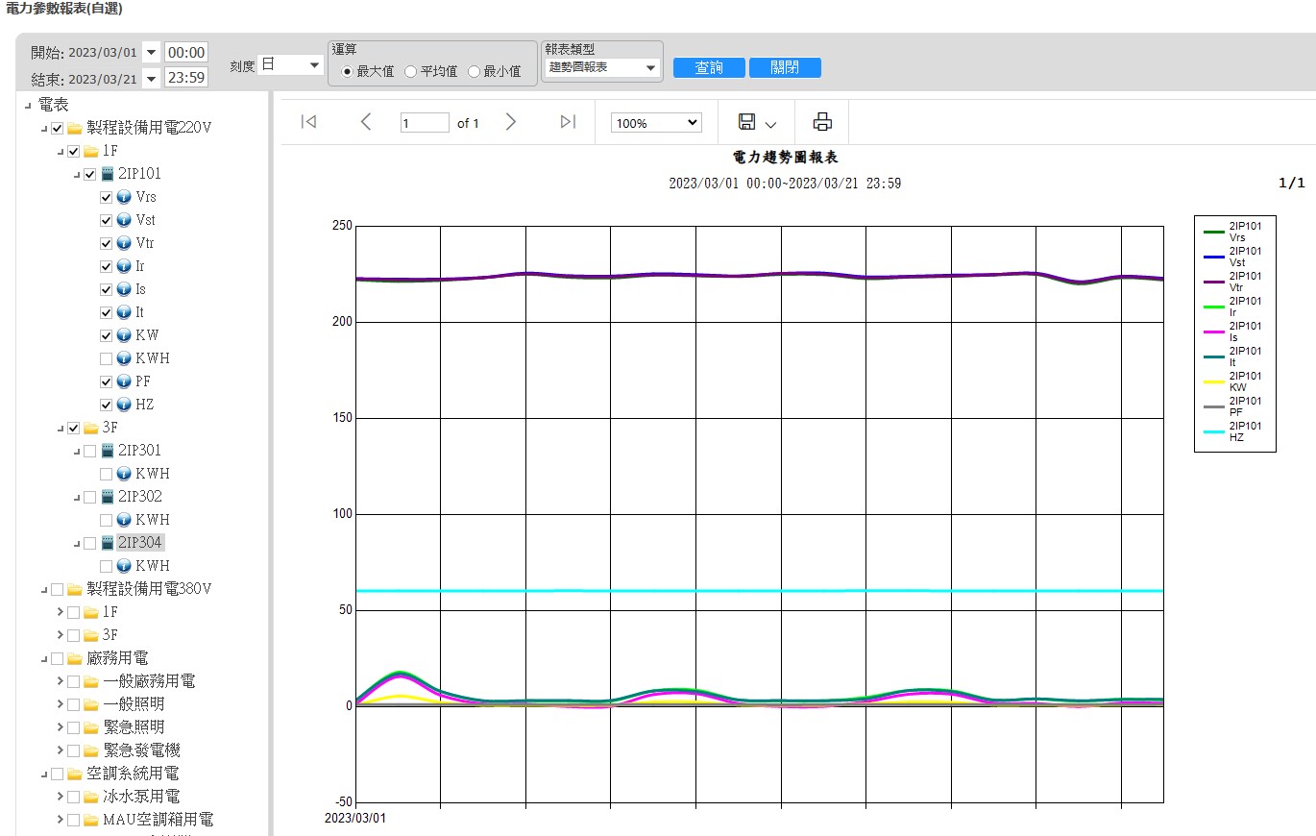This screenshot has height=836, width=1316.
Task: Open the end date dropdown
Action: point(152,79)
